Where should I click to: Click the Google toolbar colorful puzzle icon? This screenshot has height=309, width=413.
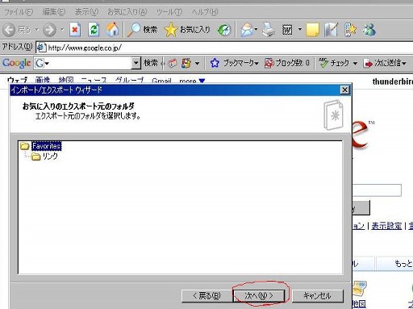click(x=186, y=63)
